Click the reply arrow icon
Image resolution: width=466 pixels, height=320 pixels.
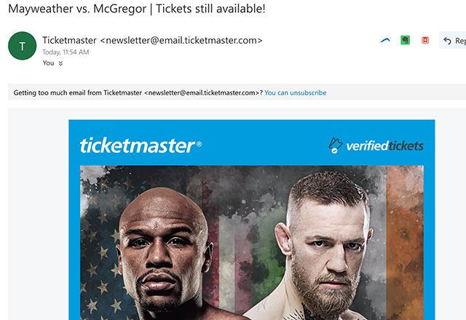tap(447, 41)
